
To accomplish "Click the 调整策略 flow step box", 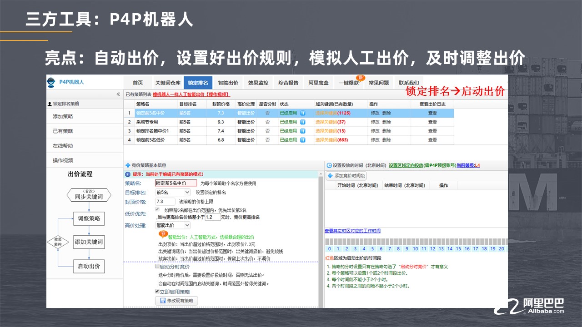I will 89,218.
